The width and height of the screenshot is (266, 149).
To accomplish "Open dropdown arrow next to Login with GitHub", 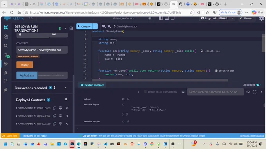I will coord(232,18).
